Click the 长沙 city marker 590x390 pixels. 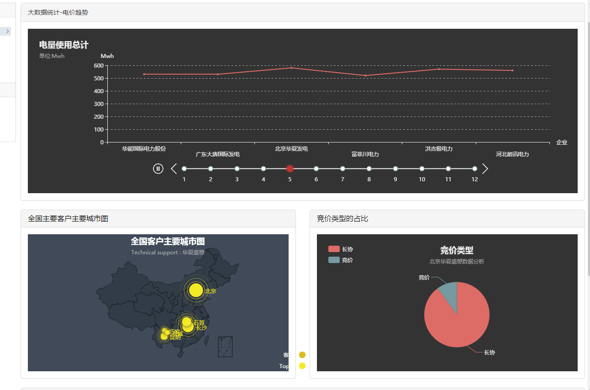188,327
